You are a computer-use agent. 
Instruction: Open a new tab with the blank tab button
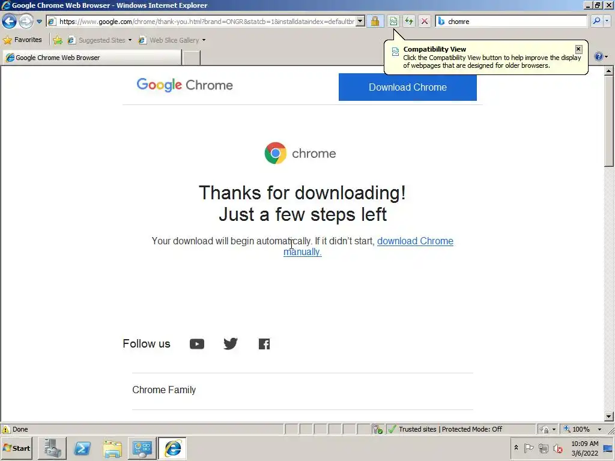[x=192, y=58]
